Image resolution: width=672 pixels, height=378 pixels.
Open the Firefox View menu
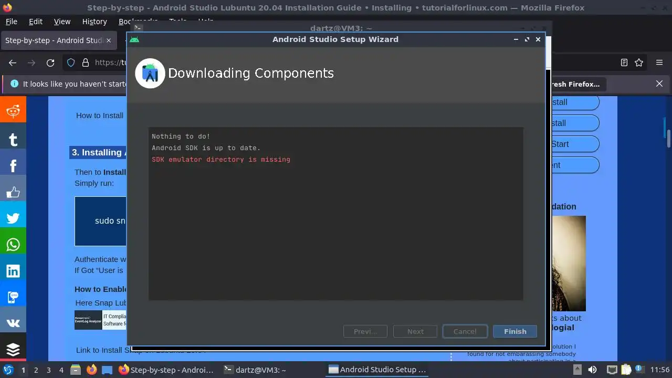(x=62, y=22)
